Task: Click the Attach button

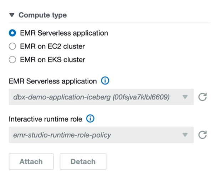Action: click(x=31, y=161)
